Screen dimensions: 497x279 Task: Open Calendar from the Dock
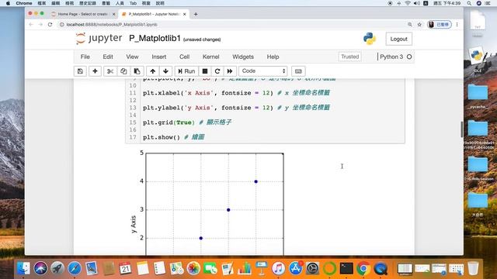coord(125,269)
